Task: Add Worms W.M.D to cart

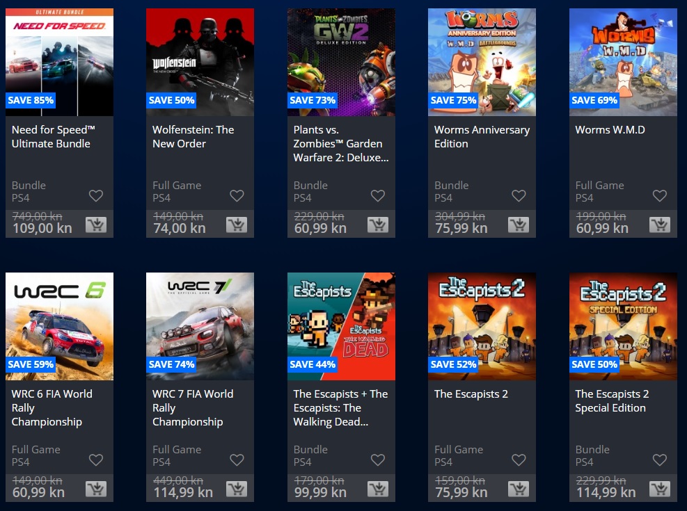Action: coord(660,225)
